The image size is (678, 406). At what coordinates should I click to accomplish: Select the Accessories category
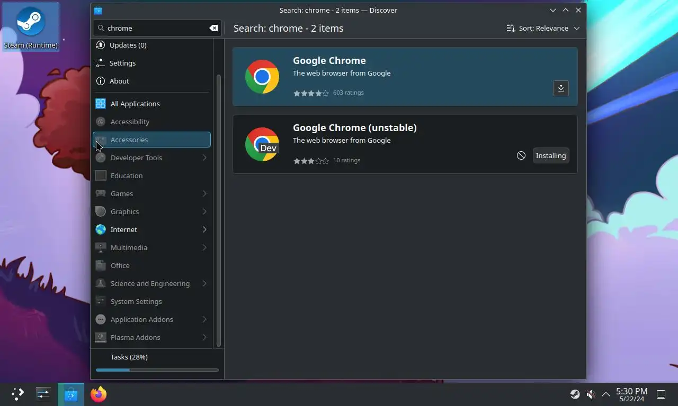pyautogui.click(x=152, y=140)
